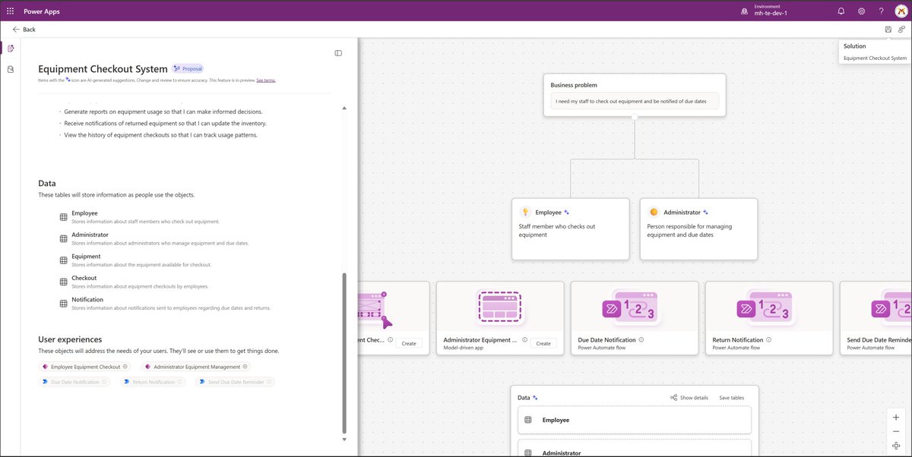Click info icon on Employee Equipment Checkout chip
This screenshot has width=912, height=457.
click(x=125, y=367)
